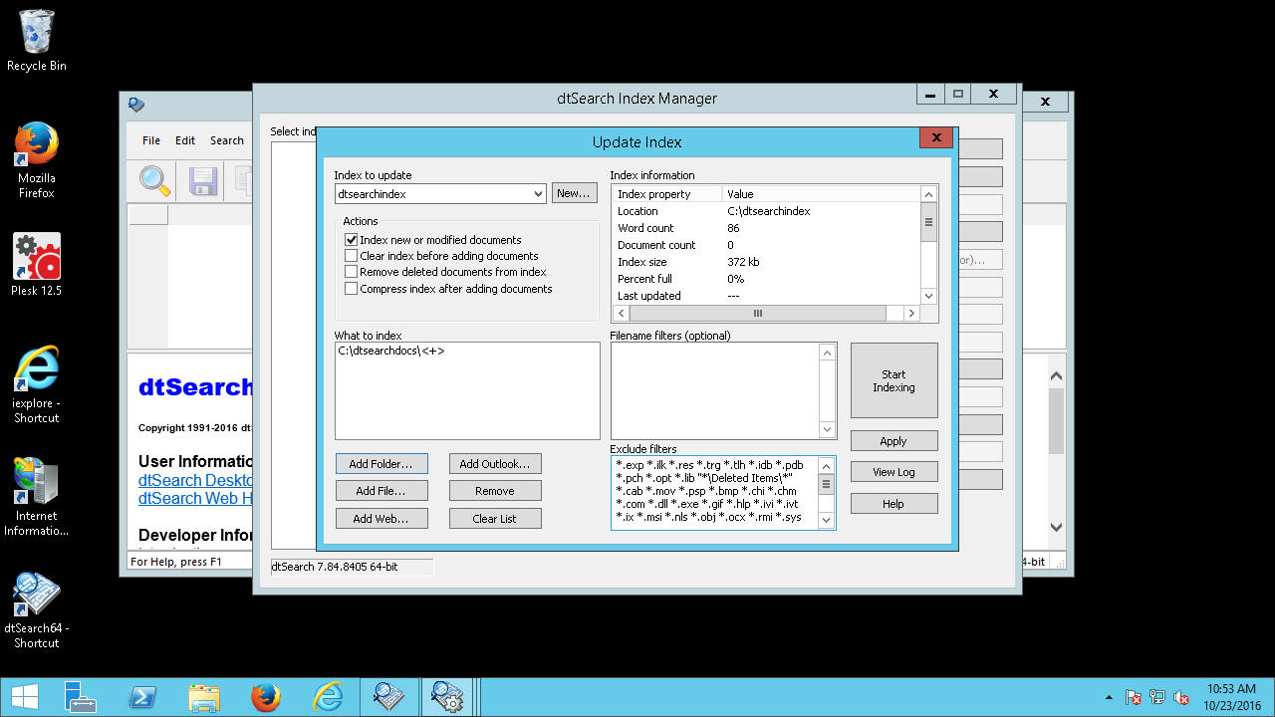Image resolution: width=1275 pixels, height=717 pixels.
Task: Click the Add File... button
Action: (381, 491)
